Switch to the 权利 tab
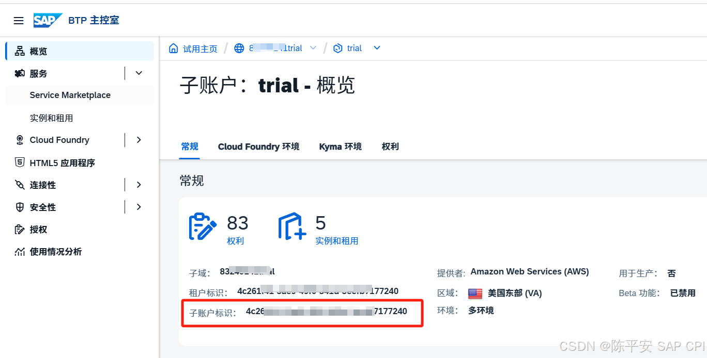 click(x=390, y=147)
